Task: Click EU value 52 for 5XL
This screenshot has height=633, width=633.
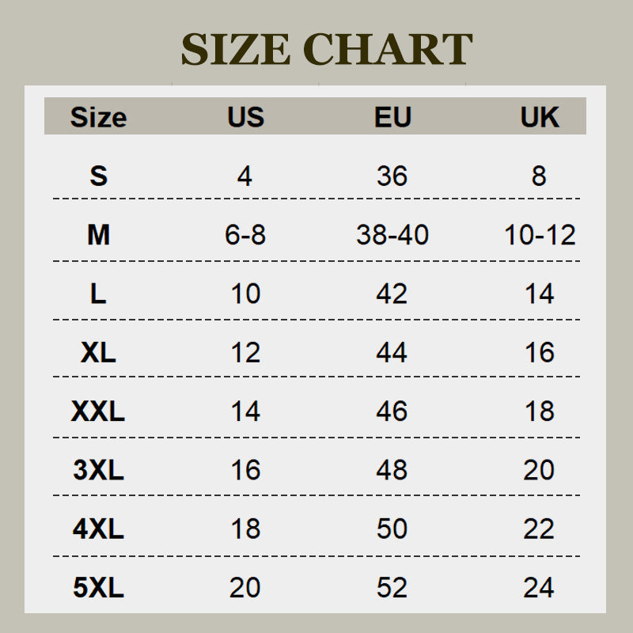Action: tap(392, 588)
